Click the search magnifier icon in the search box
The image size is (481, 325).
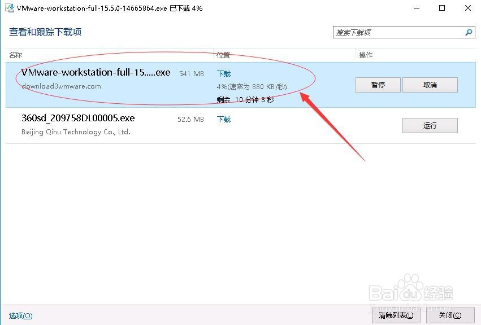pyautogui.click(x=469, y=32)
